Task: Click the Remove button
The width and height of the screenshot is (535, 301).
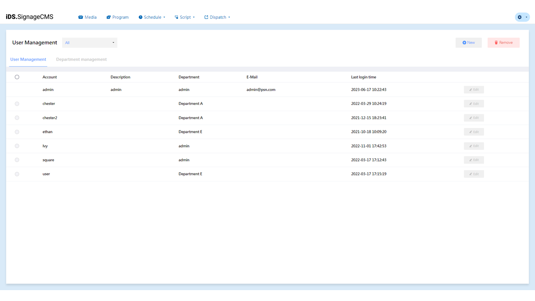Action: coord(503,42)
